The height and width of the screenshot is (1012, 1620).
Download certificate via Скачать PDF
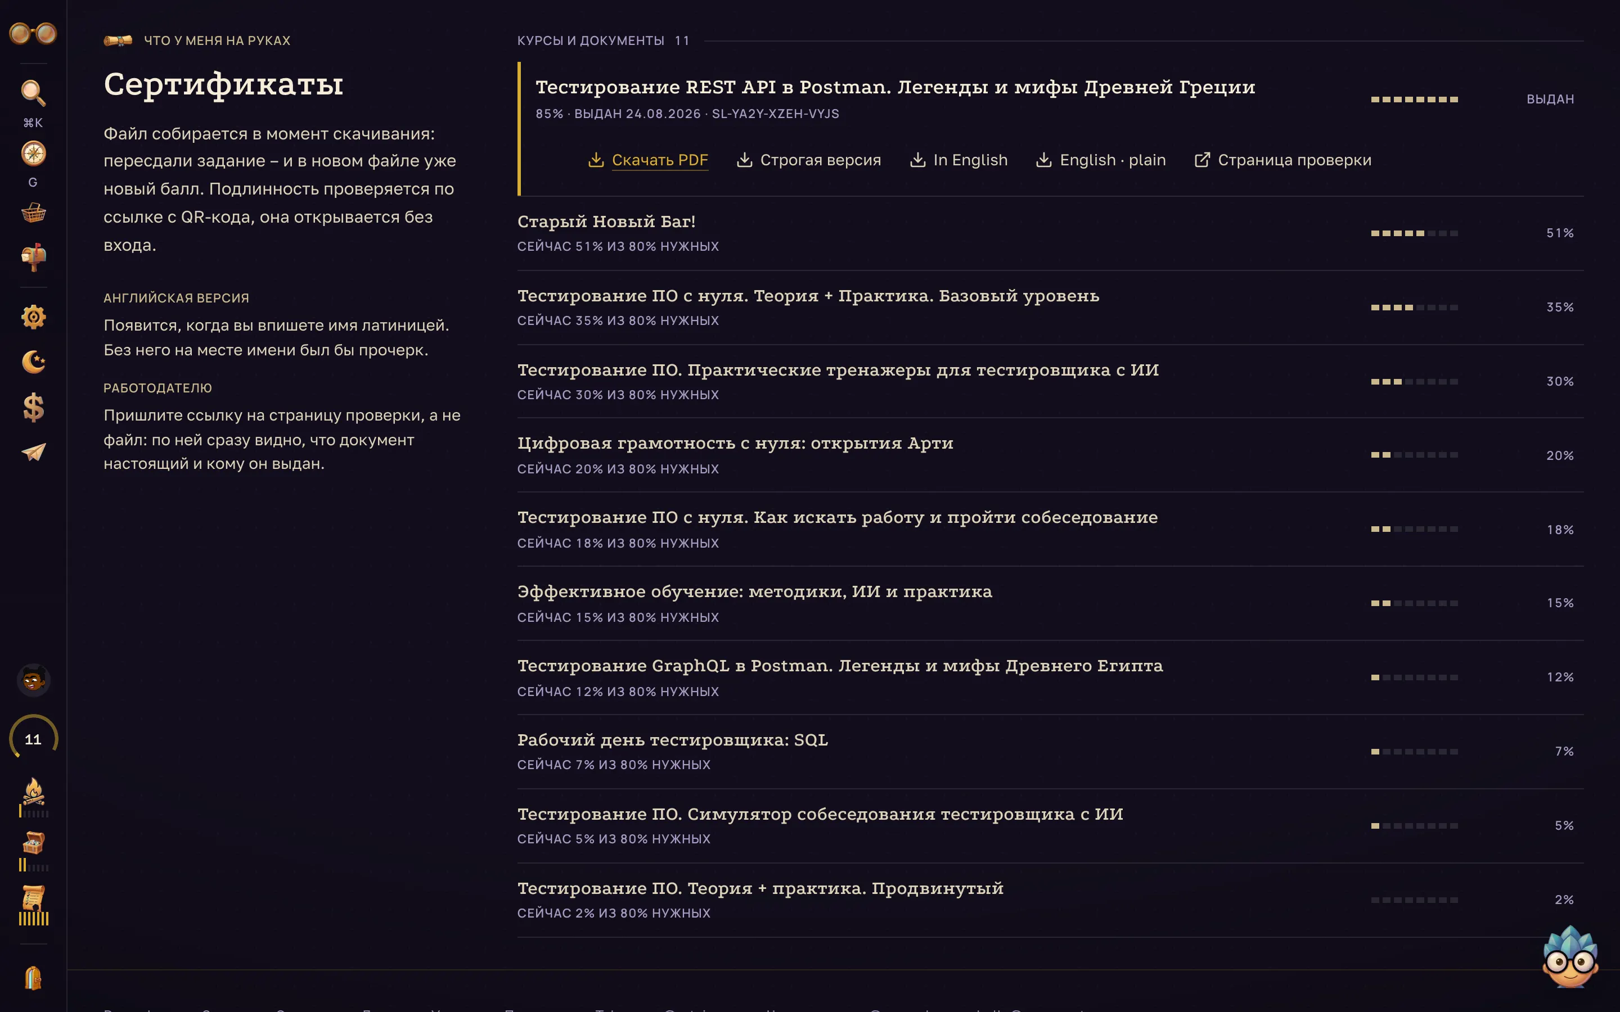(x=647, y=160)
